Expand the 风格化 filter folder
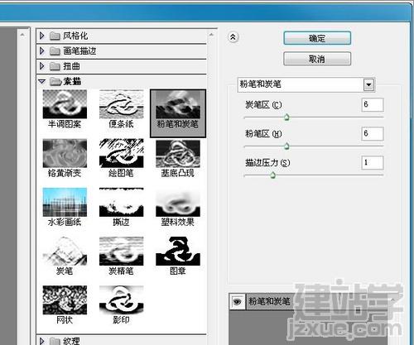This screenshot has height=345, width=414. point(42,36)
